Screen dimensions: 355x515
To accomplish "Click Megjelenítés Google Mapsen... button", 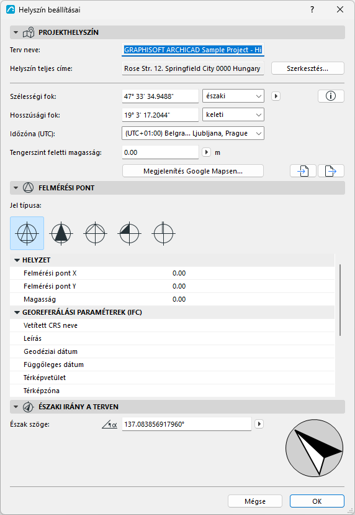I will click(193, 171).
